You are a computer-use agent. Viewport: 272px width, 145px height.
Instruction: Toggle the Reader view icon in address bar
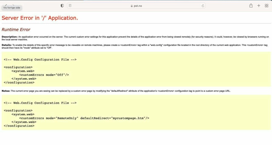[x=70, y=6]
